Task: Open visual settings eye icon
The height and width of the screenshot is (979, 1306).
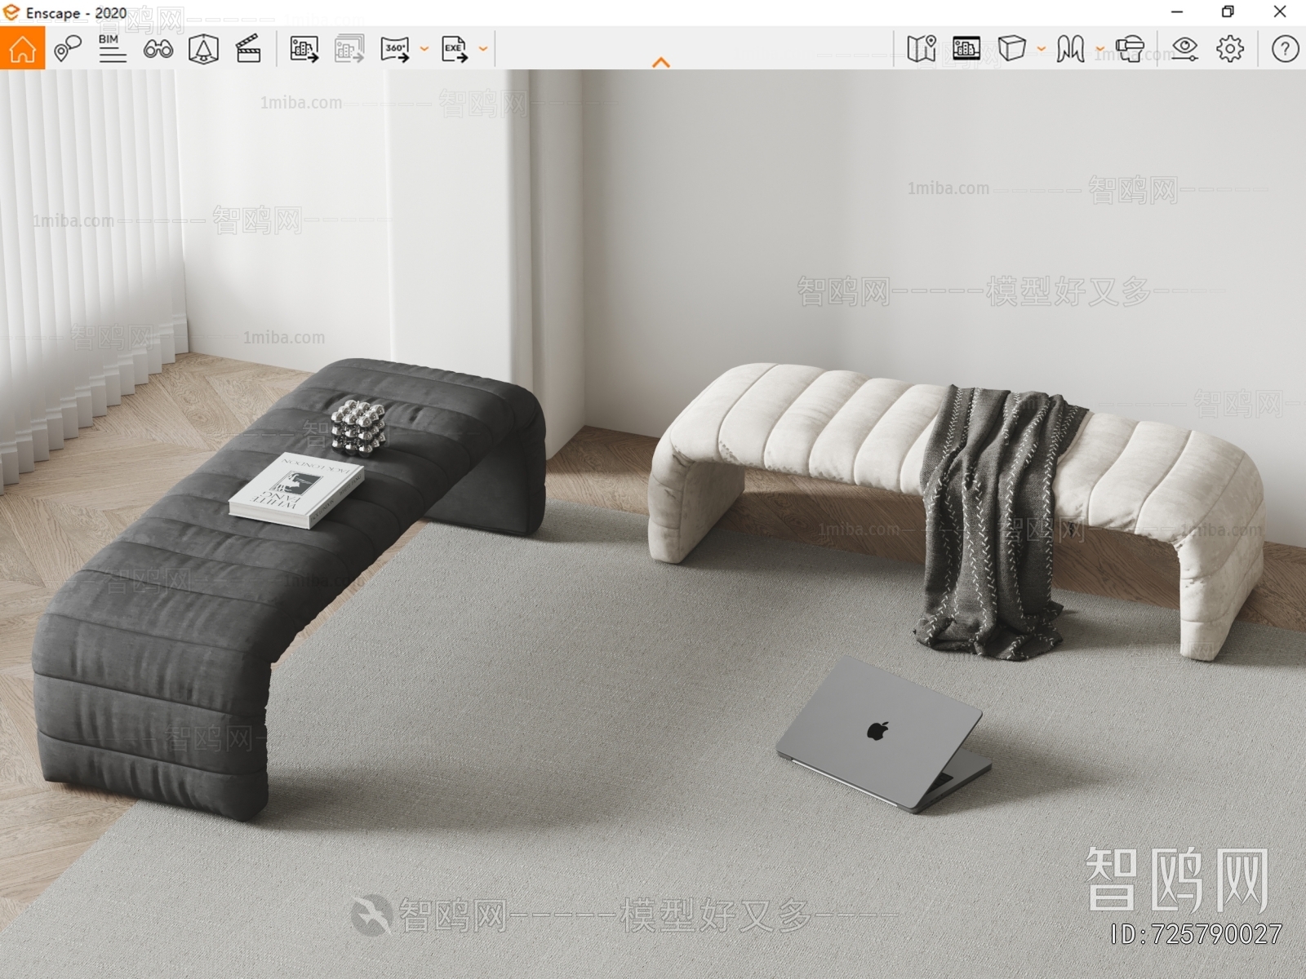Action: coord(1184,49)
